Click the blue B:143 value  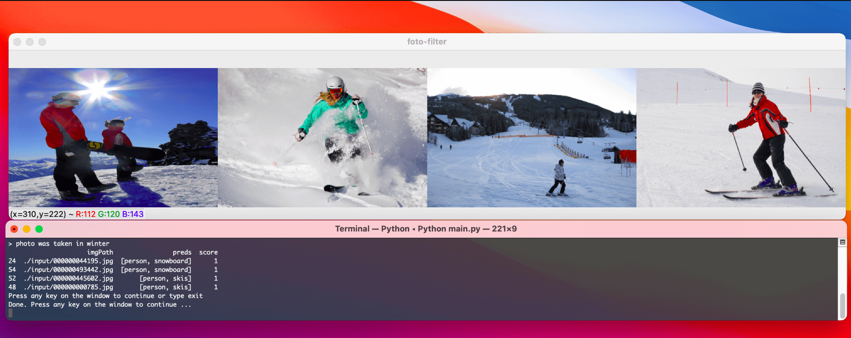point(133,214)
